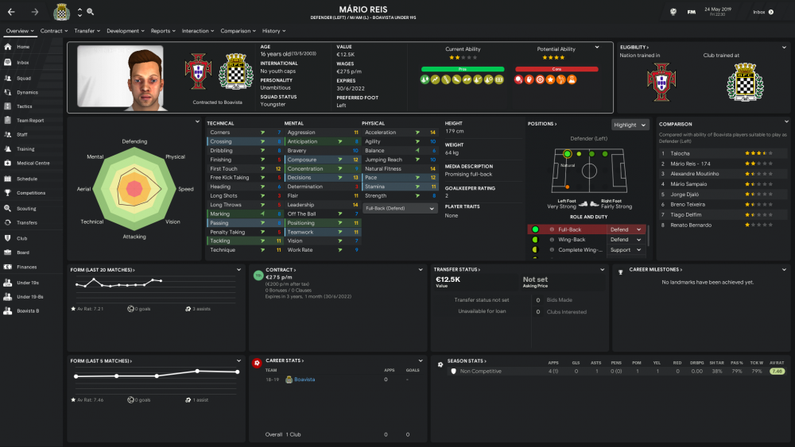The width and height of the screenshot is (795, 447).
Task: Click Talocha in the comparison list
Action: tap(680, 153)
